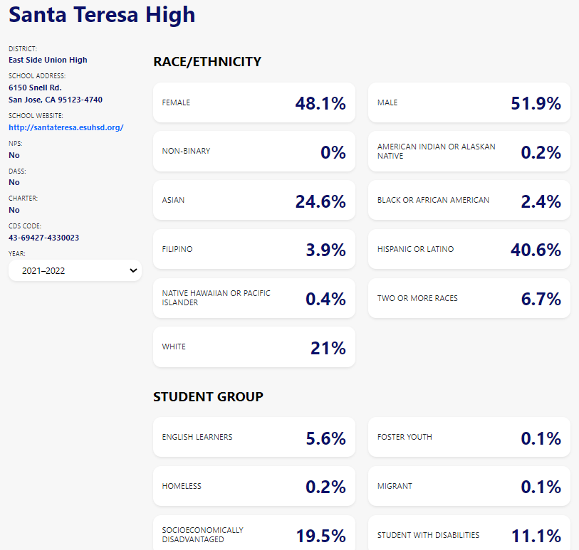Choose the Asian 24.6% card

(x=254, y=201)
